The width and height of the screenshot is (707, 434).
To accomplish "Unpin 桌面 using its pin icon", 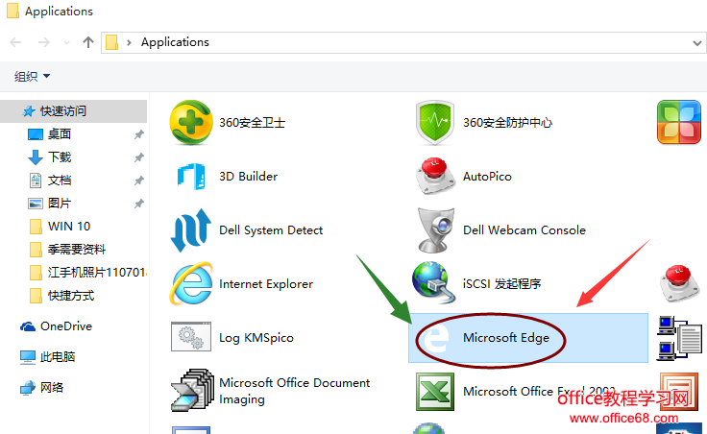I will pyautogui.click(x=139, y=134).
